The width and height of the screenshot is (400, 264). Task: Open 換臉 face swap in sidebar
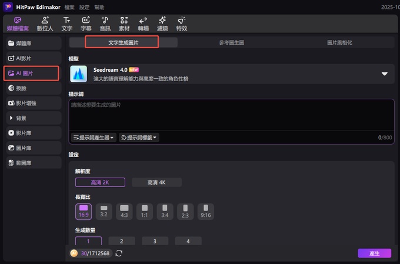point(32,88)
